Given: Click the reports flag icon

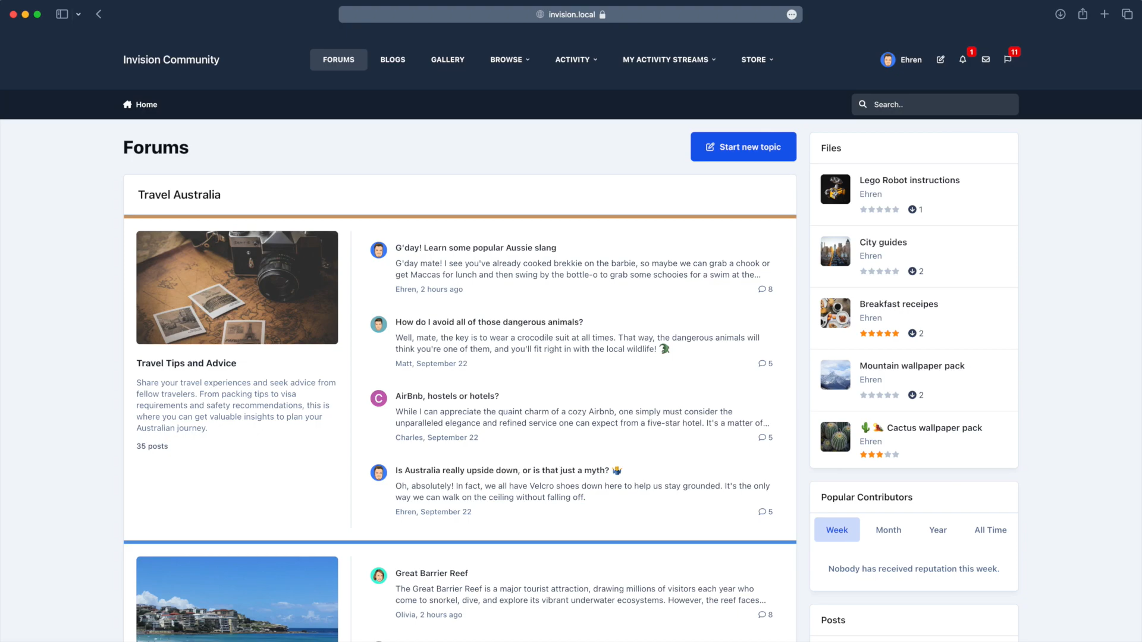Looking at the screenshot, I should click(x=1008, y=59).
